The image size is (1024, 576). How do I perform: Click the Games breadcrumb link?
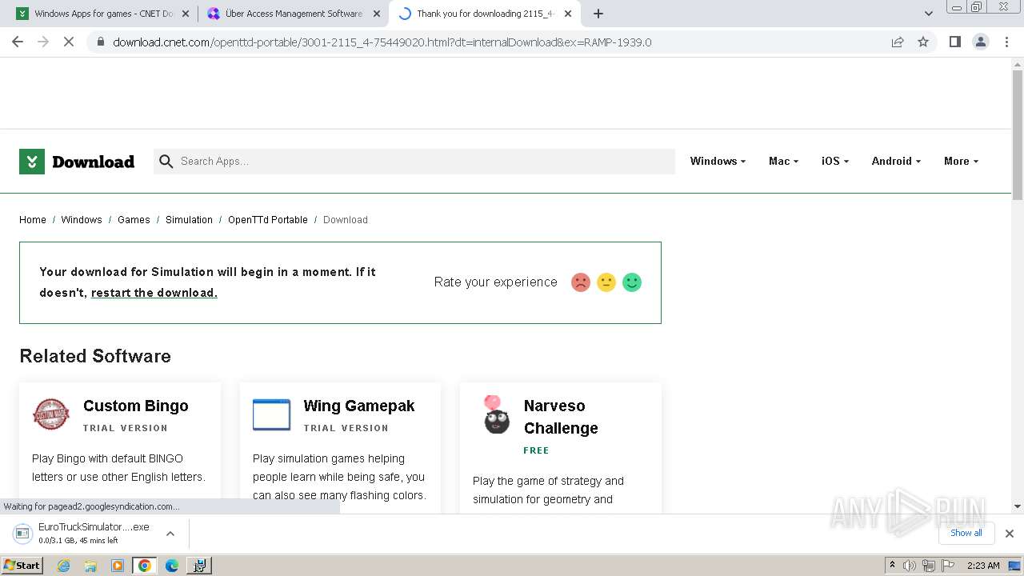(x=134, y=220)
